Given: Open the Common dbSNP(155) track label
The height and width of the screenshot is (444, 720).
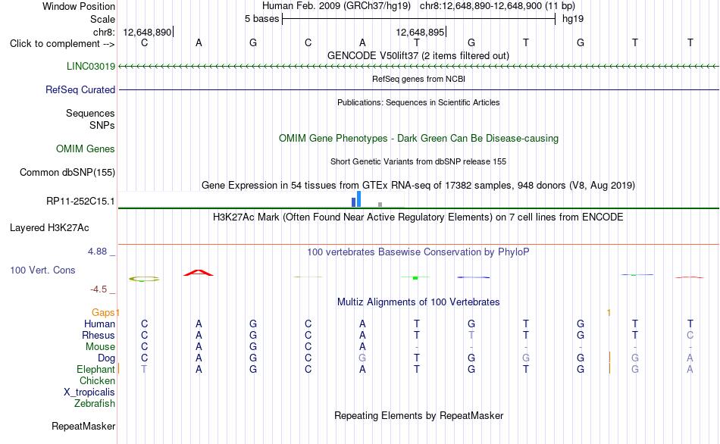Looking at the screenshot, I should click(67, 172).
